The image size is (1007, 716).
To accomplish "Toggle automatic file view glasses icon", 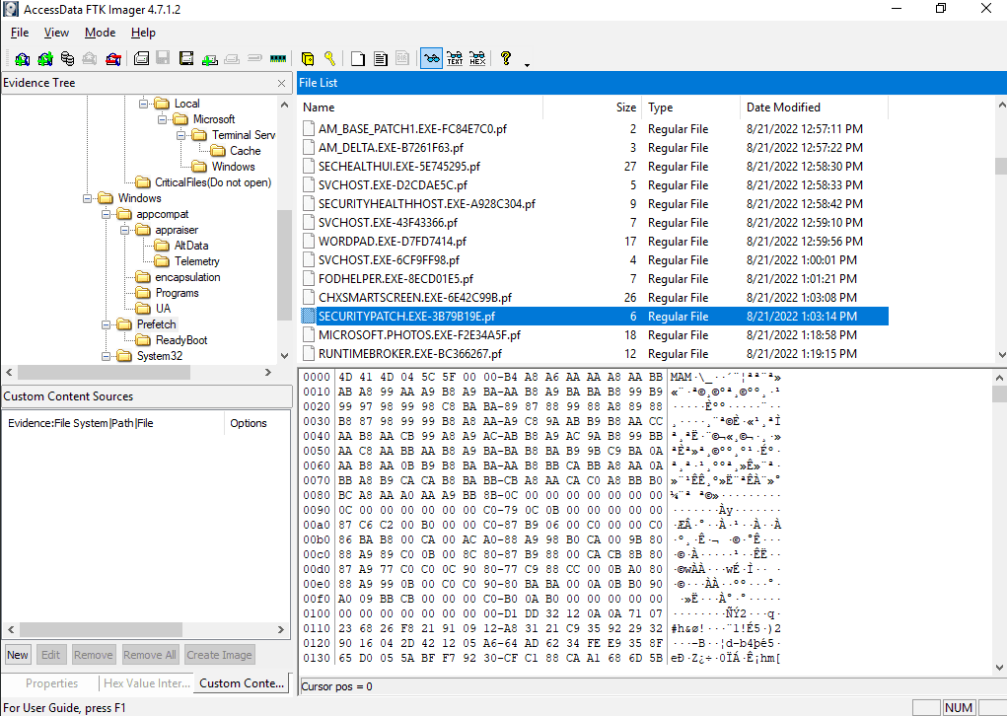I will (x=432, y=58).
